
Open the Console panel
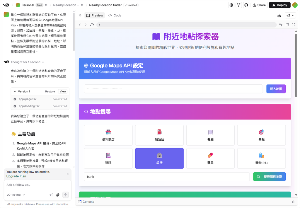tap(86, 202)
